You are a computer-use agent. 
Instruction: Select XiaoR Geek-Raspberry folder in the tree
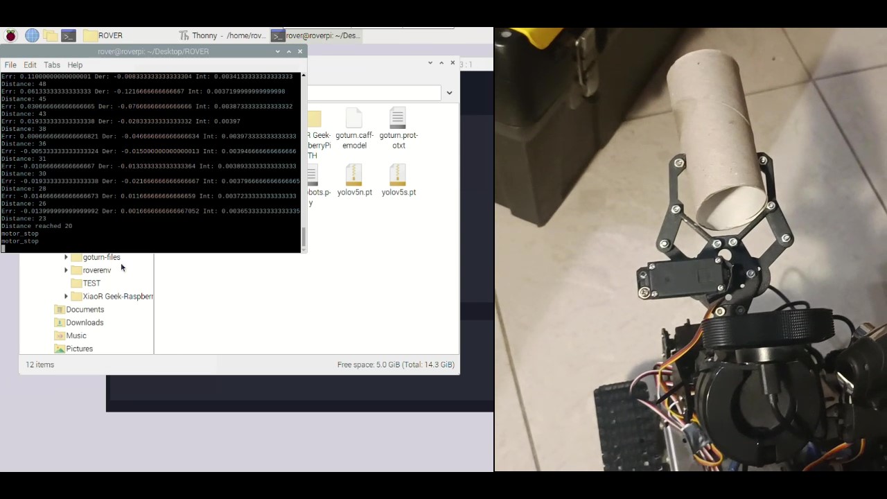118,297
